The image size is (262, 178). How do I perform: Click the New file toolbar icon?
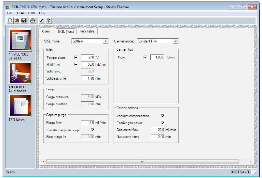click(x=10, y=20)
